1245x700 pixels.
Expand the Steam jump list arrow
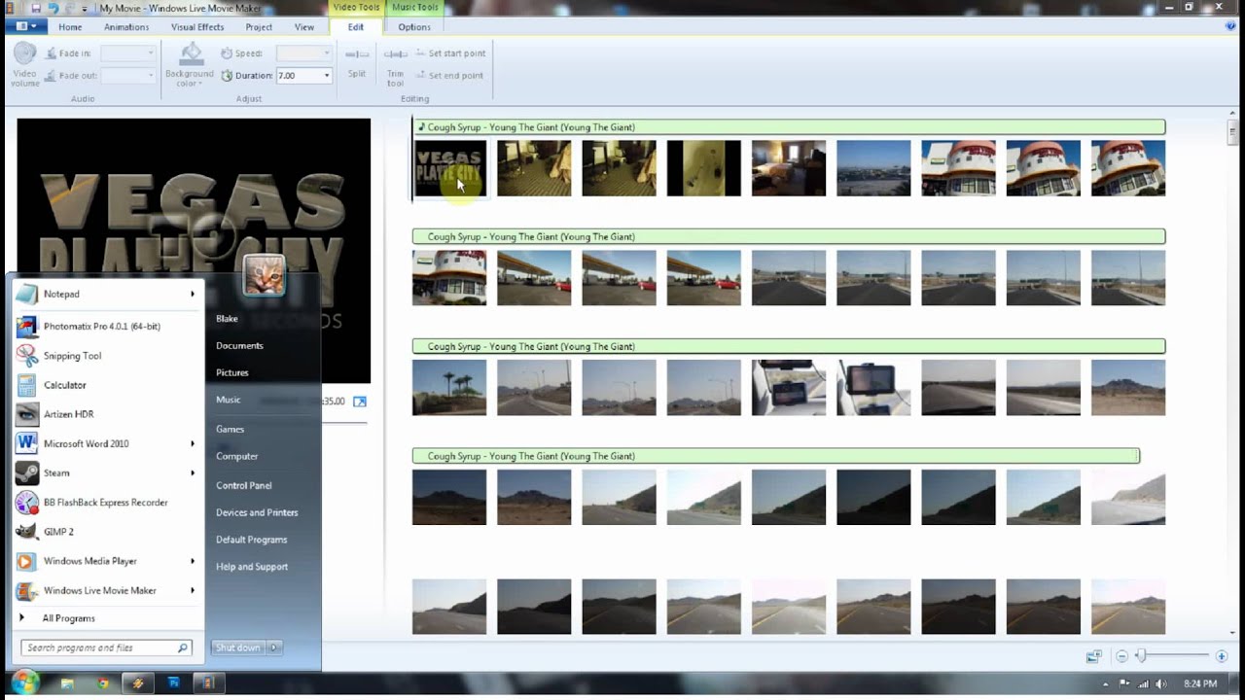click(x=193, y=472)
